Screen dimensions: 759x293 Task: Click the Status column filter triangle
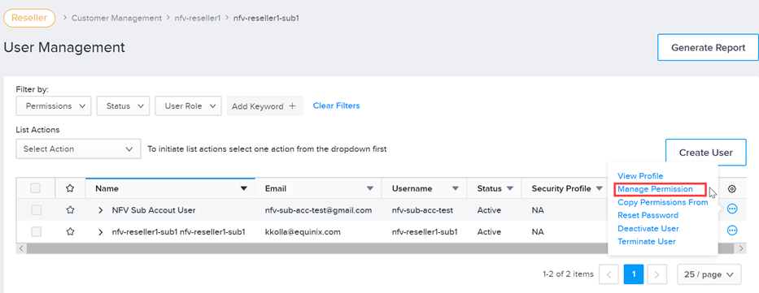point(510,189)
